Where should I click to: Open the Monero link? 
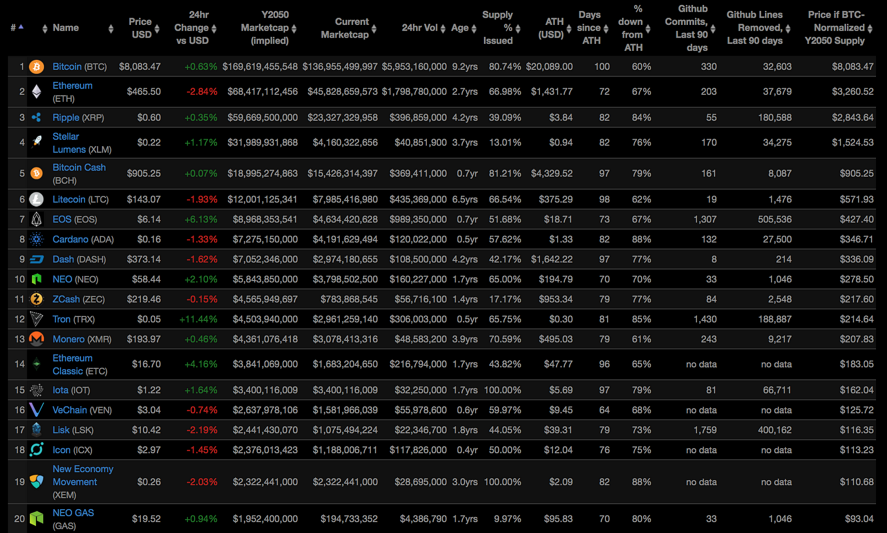point(69,339)
